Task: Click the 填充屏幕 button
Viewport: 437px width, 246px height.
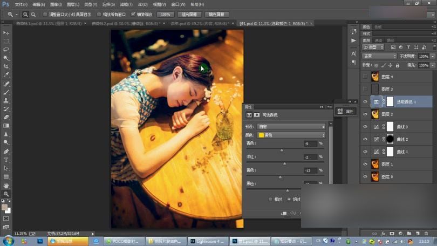Action: pos(216,15)
